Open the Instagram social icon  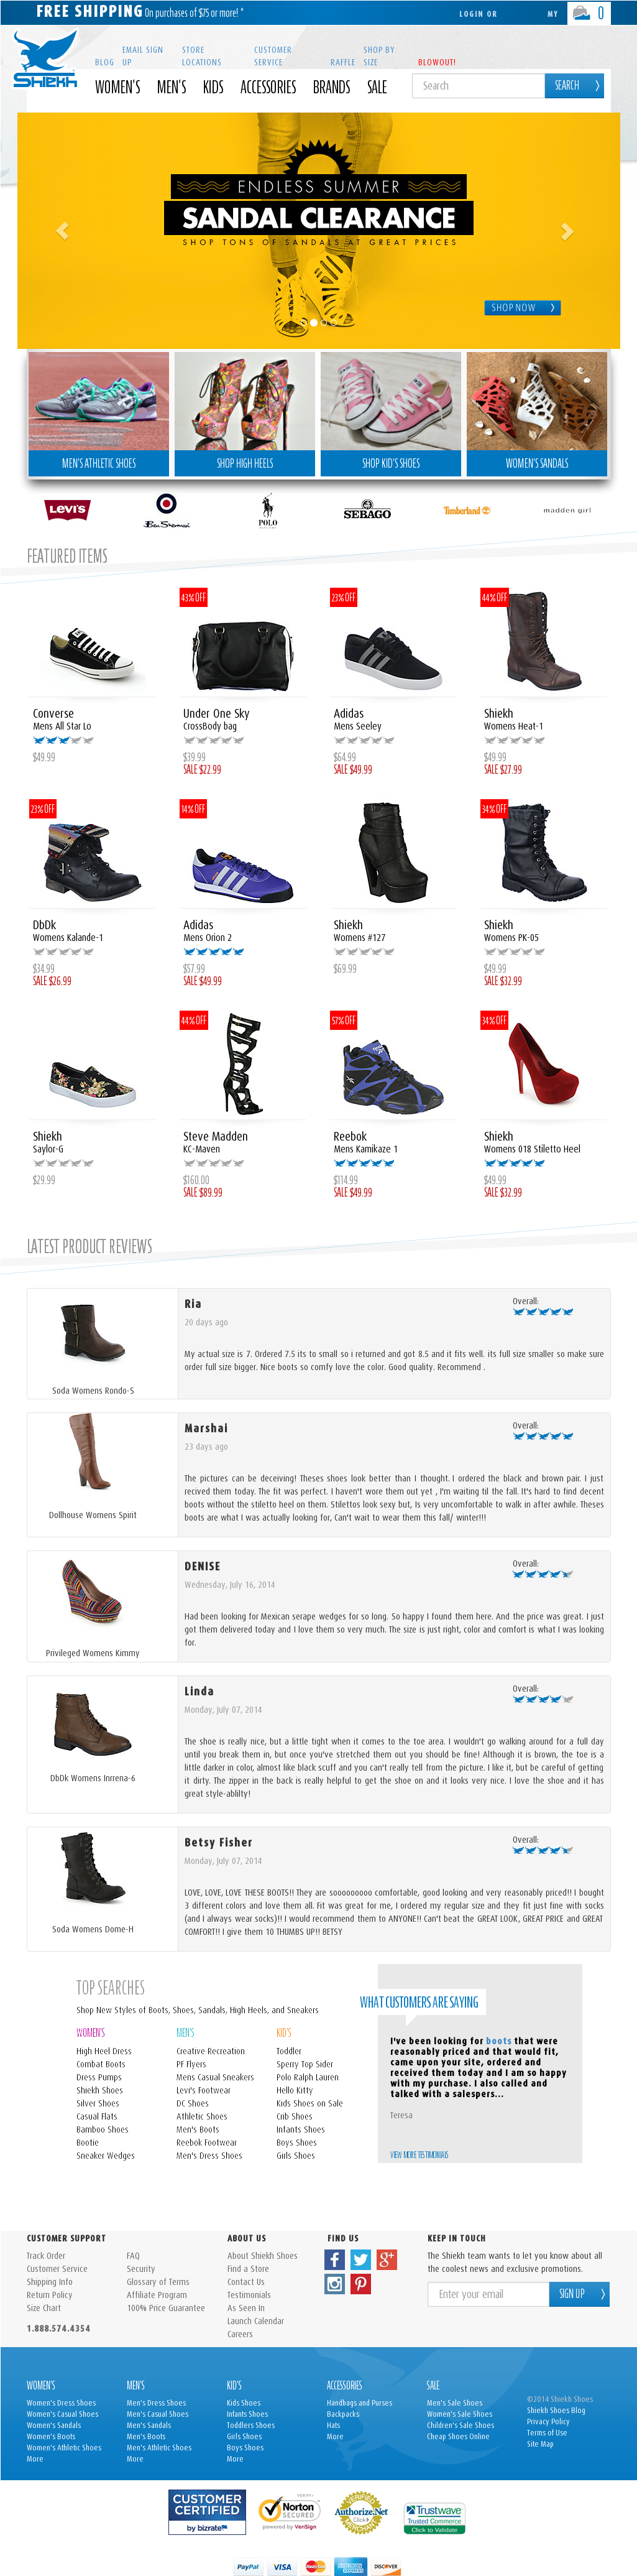pos(334,2284)
